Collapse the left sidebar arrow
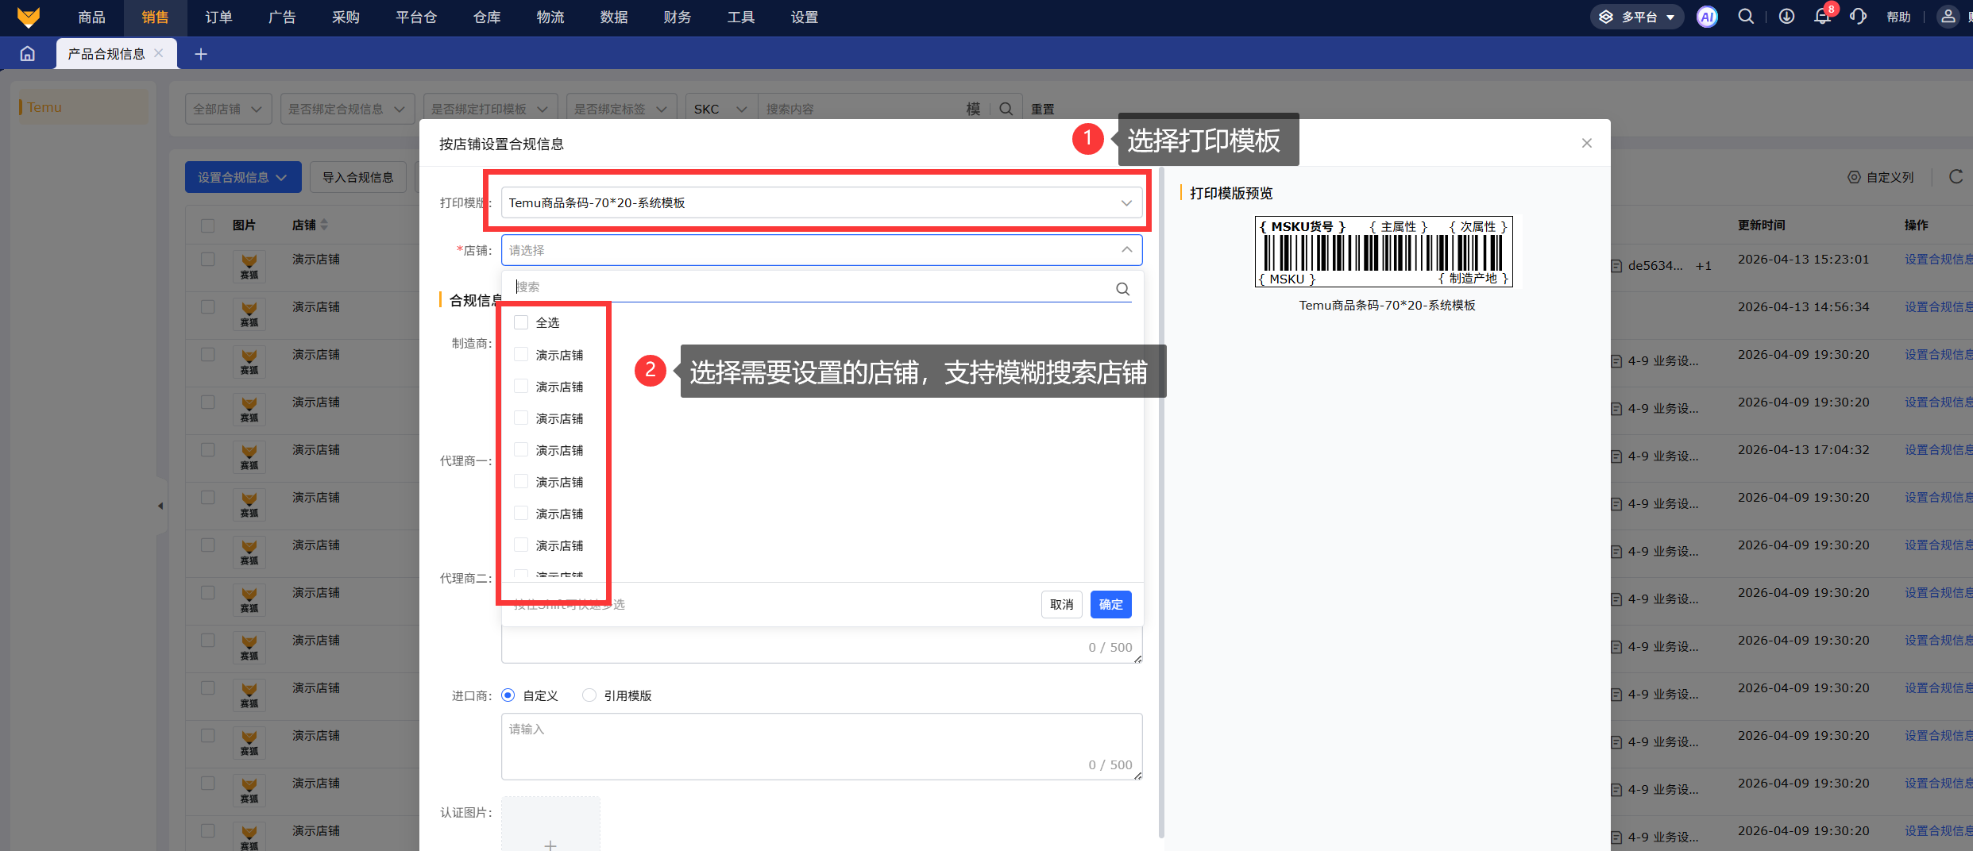The height and width of the screenshot is (851, 1973). [160, 506]
